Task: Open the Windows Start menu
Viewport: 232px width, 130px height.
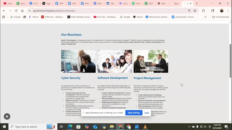Action: pos(4,127)
